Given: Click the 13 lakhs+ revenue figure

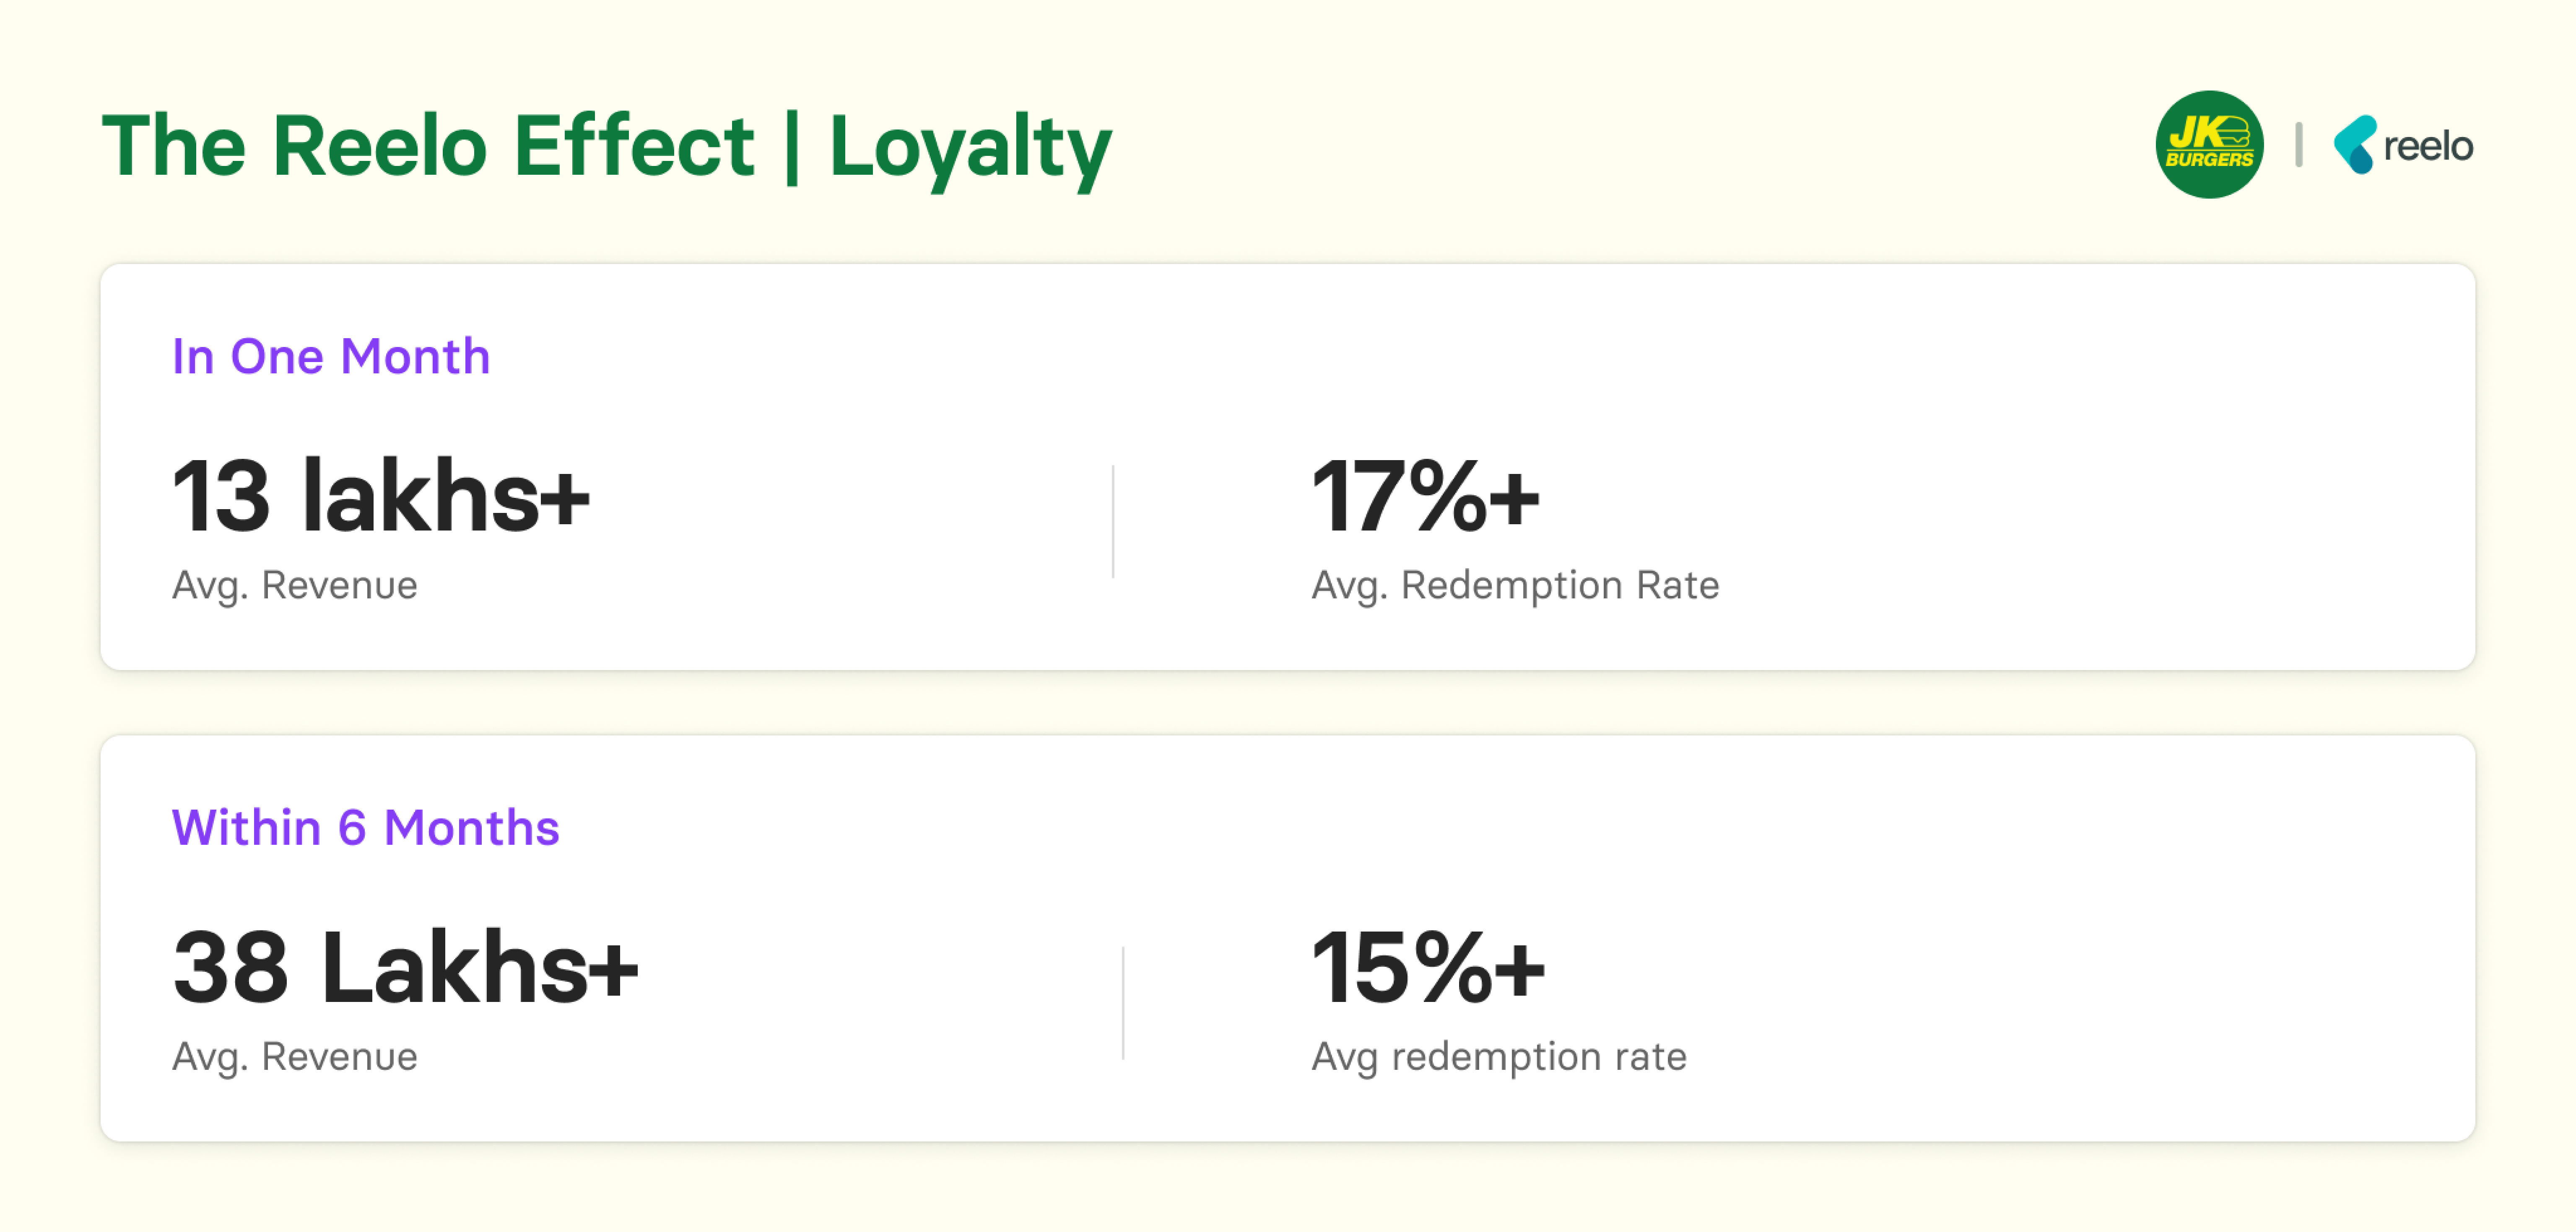Looking at the screenshot, I should coord(381,496).
